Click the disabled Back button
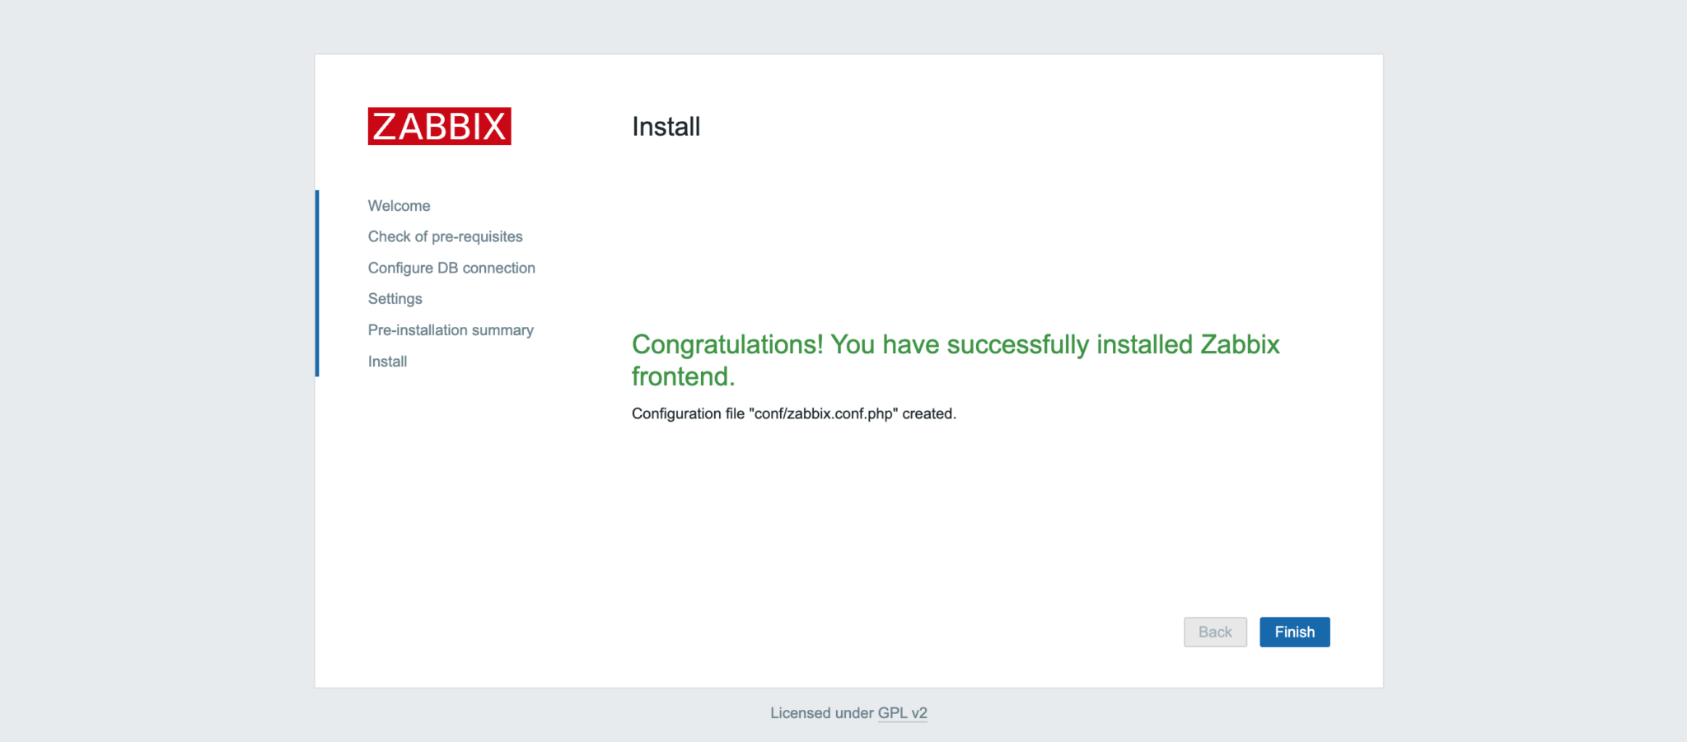The height and width of the screenshot is (742, 1687). click(1215, 632)
